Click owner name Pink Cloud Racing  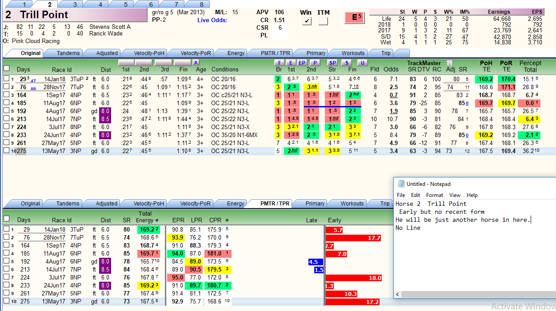click(x=36, y=41)
